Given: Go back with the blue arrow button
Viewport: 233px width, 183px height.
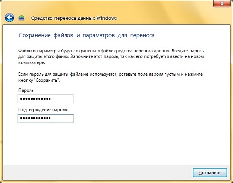Looking at the screenshot, I should [9, 17].
